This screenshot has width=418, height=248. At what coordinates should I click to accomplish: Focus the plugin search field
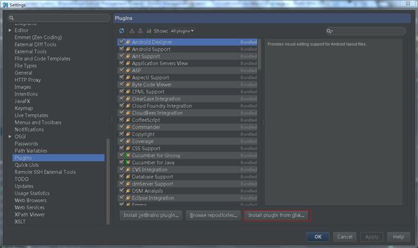pyautogui.click(x=365, y=31)
